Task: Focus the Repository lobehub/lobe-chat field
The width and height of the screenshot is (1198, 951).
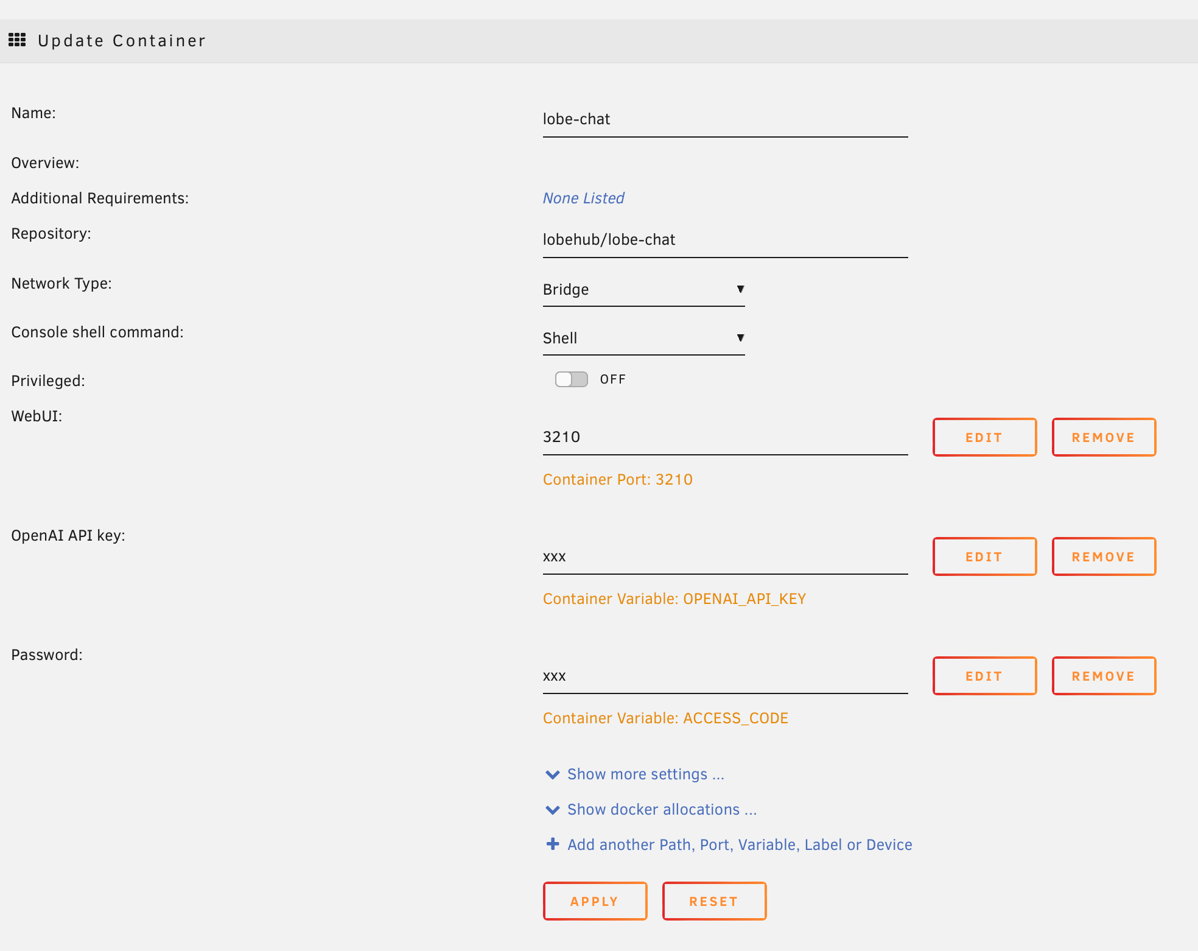Action: [x=724, y=240]
